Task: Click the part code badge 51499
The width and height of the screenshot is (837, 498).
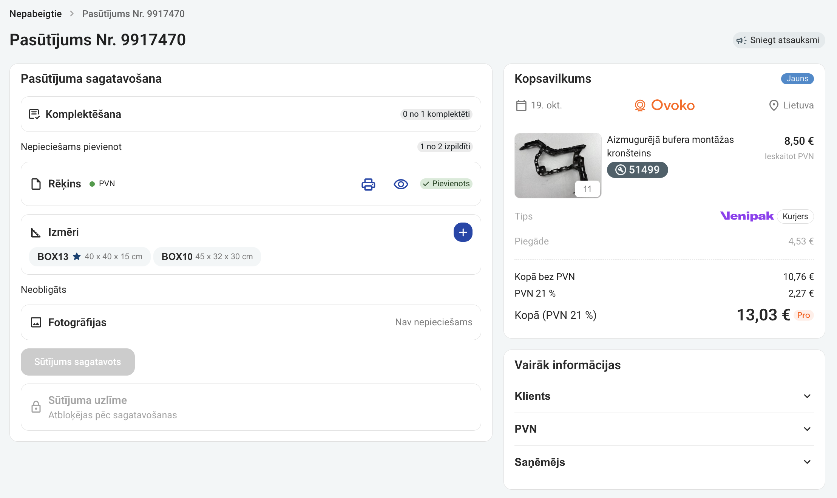Action: pyautogui.click(x=637, y=170)
